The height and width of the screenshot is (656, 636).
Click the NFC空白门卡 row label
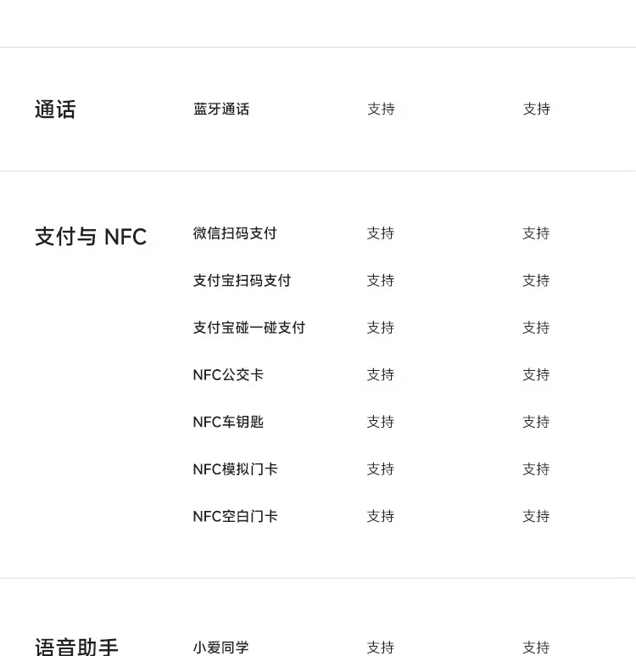tap(235, 516)
